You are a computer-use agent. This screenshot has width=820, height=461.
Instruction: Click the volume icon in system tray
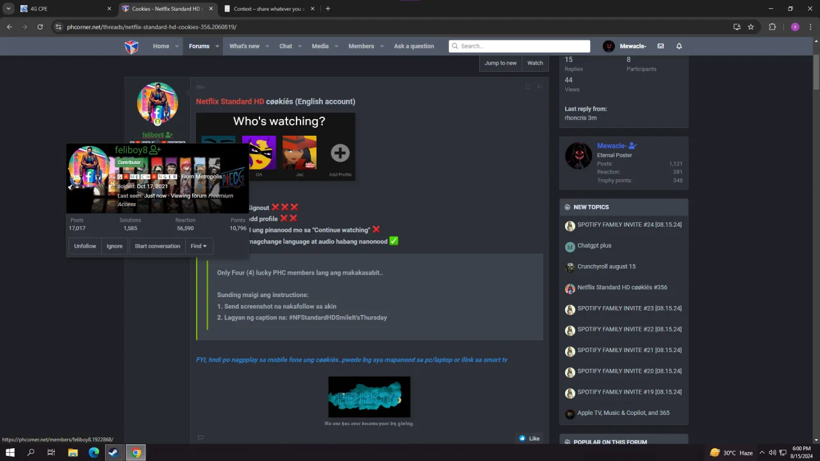(773, 453)
